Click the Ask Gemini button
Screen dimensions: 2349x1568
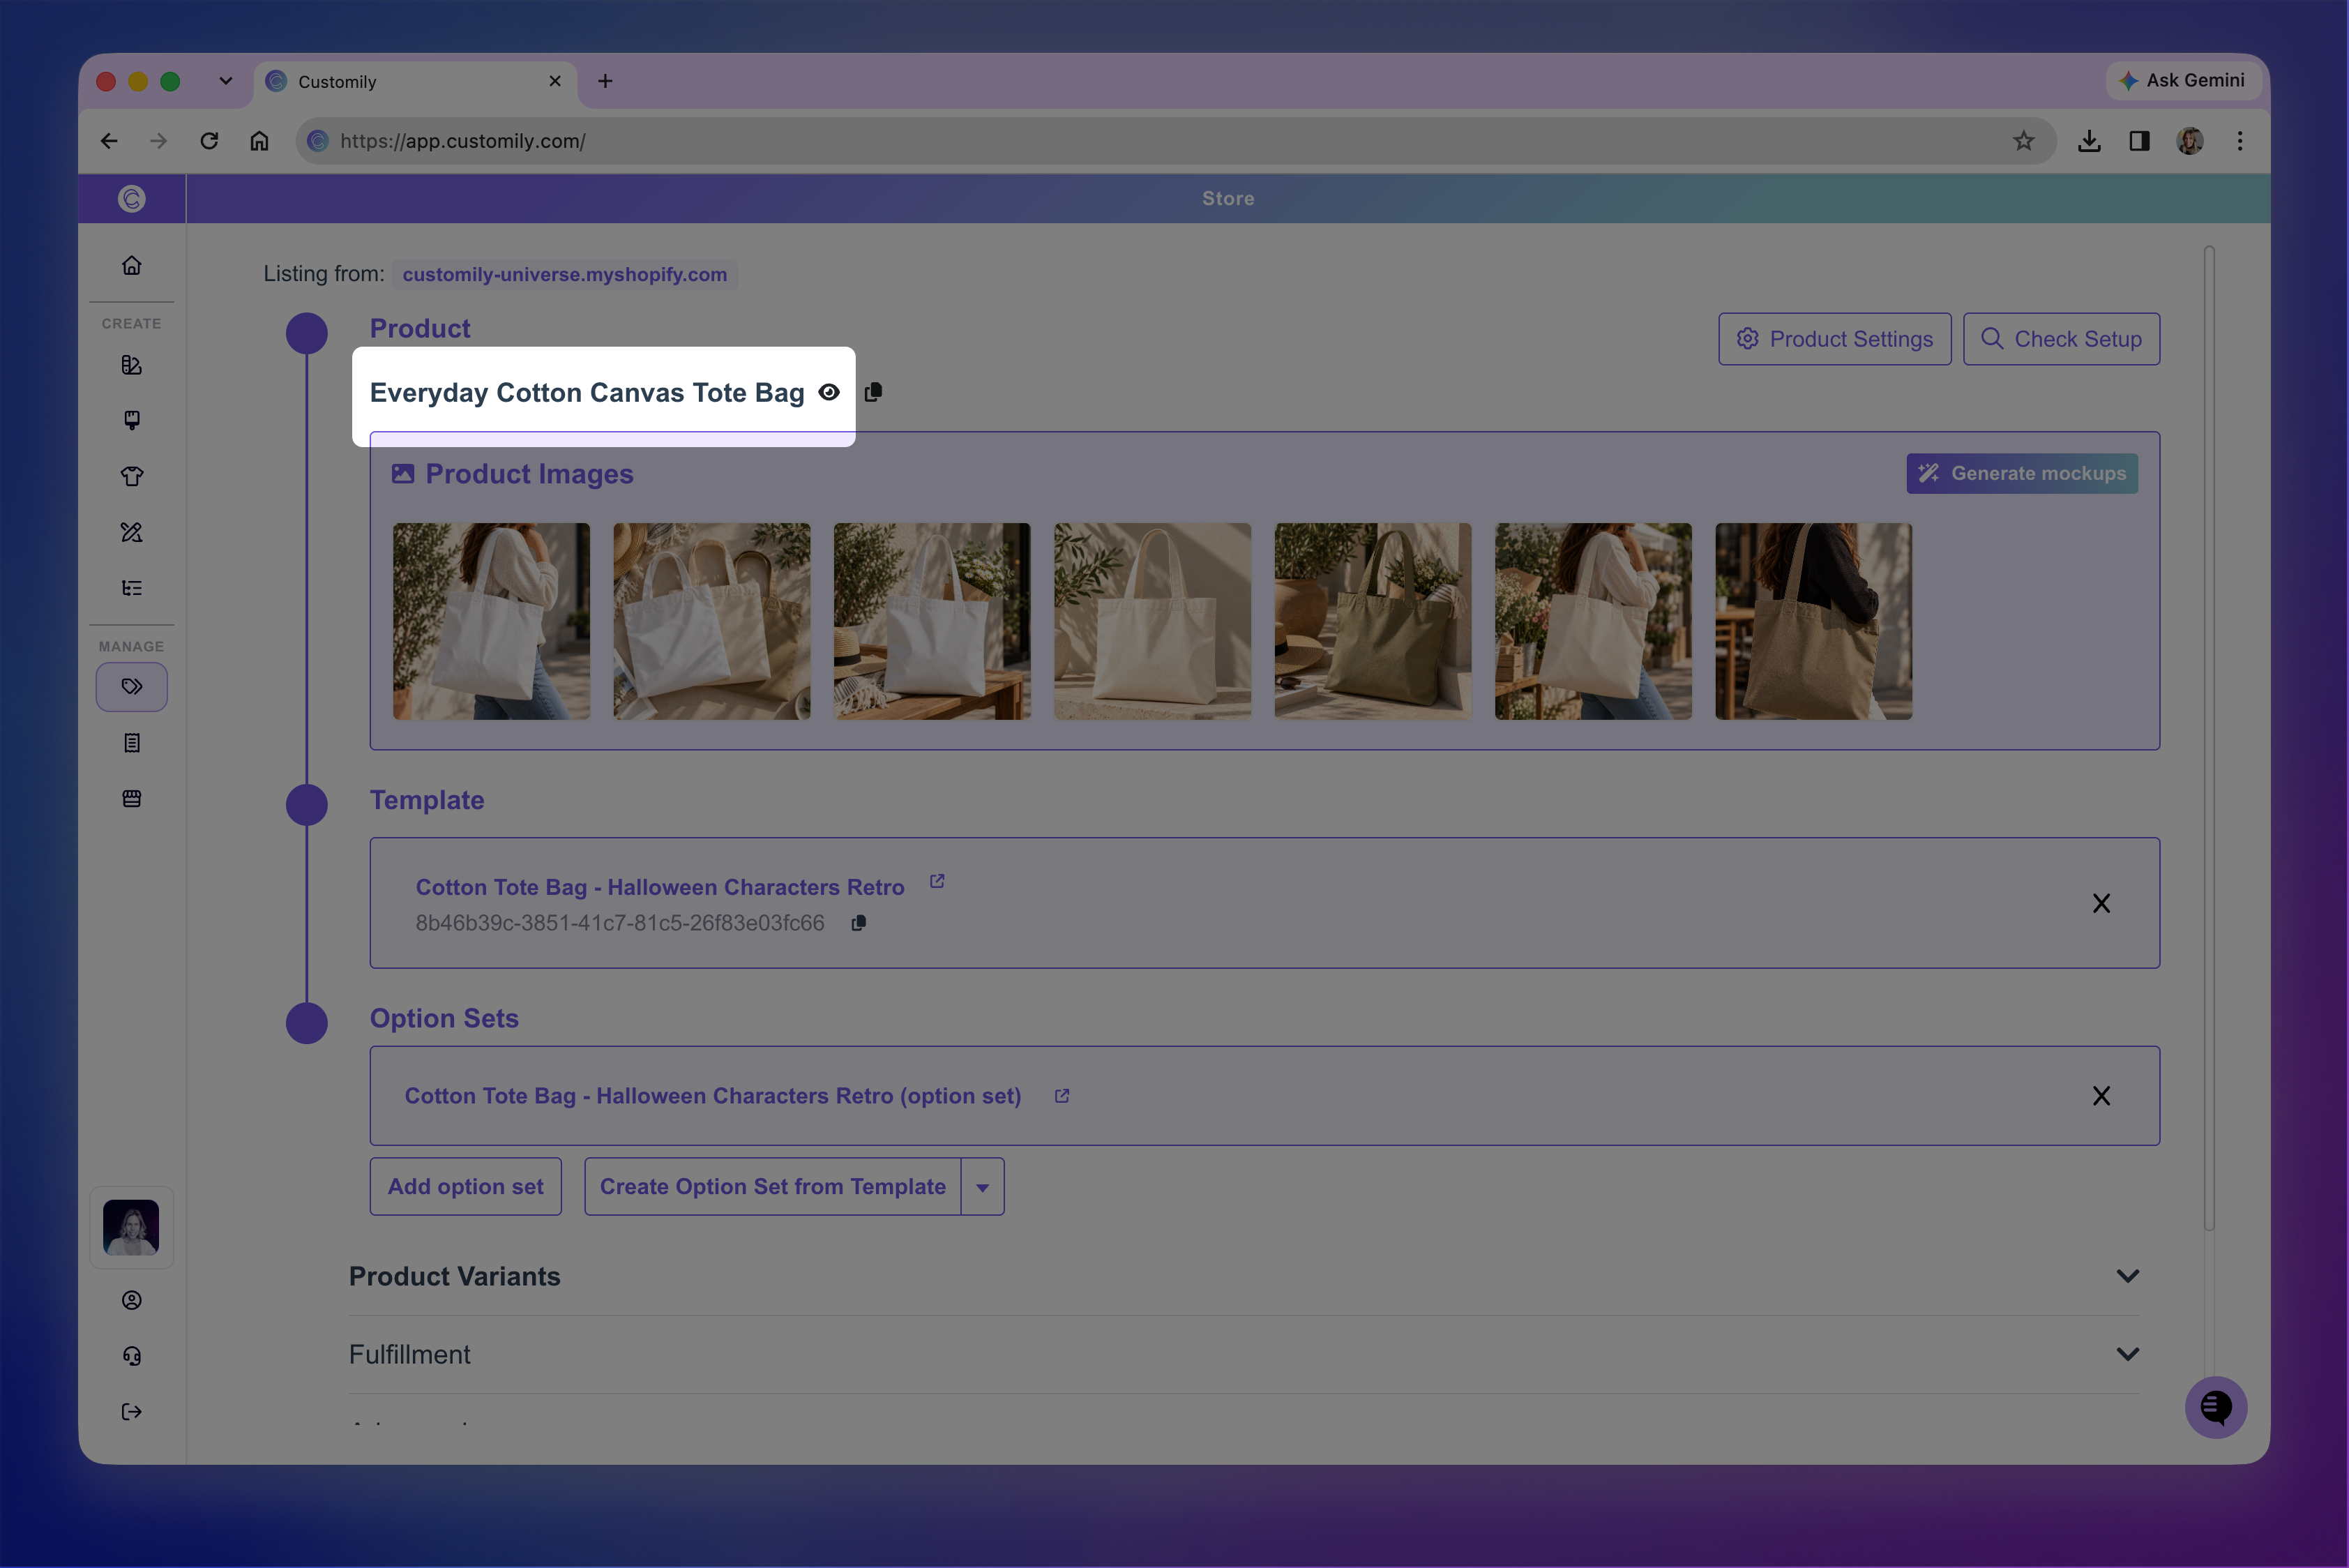pyautogui.click(x=2183, y=80)
